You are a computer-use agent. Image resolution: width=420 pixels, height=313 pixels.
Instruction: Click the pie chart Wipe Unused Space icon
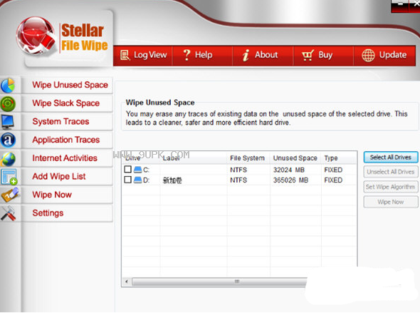click(x=8, y=86)
